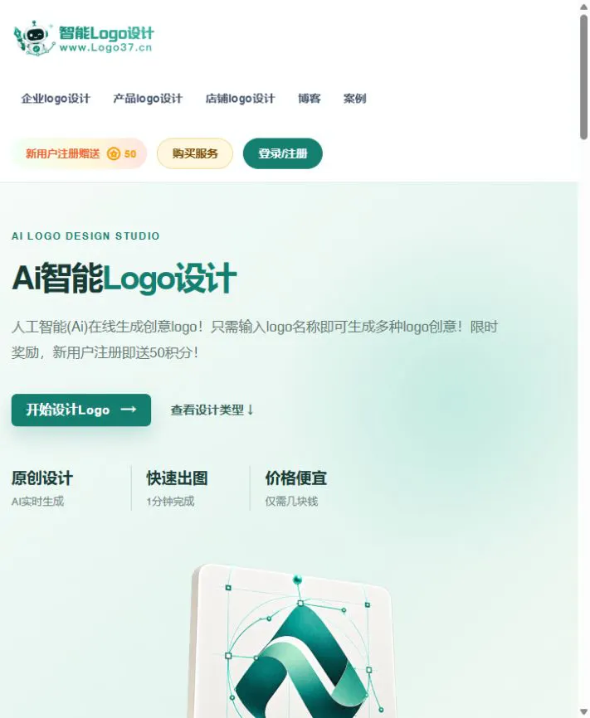Click the 3D logo design illustration

point(292,641)
